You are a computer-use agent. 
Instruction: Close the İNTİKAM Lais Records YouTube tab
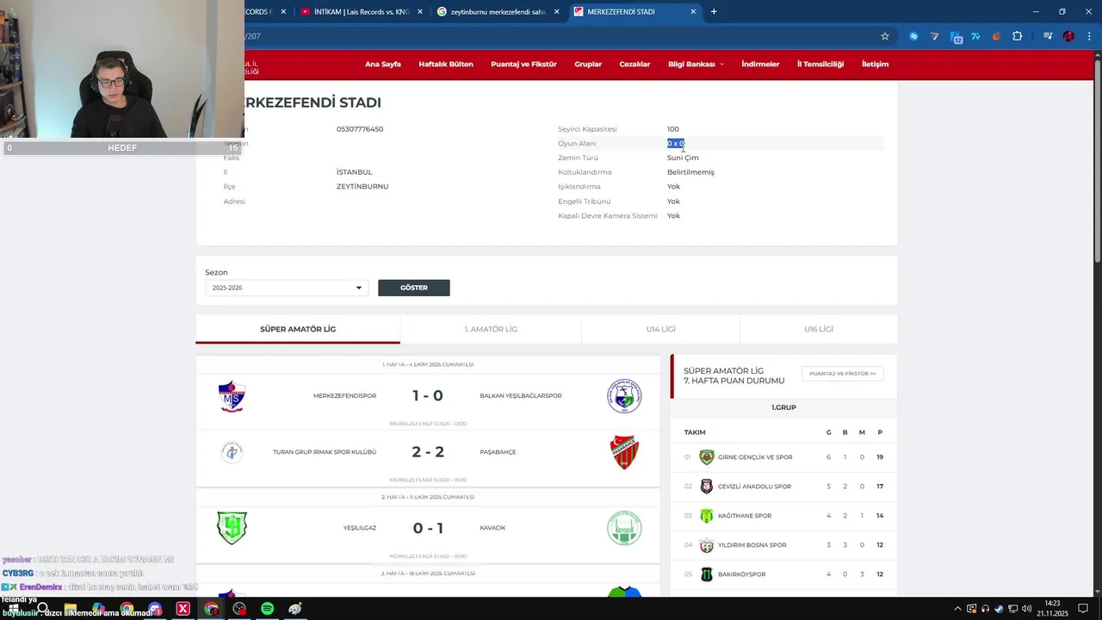point(420,12)
